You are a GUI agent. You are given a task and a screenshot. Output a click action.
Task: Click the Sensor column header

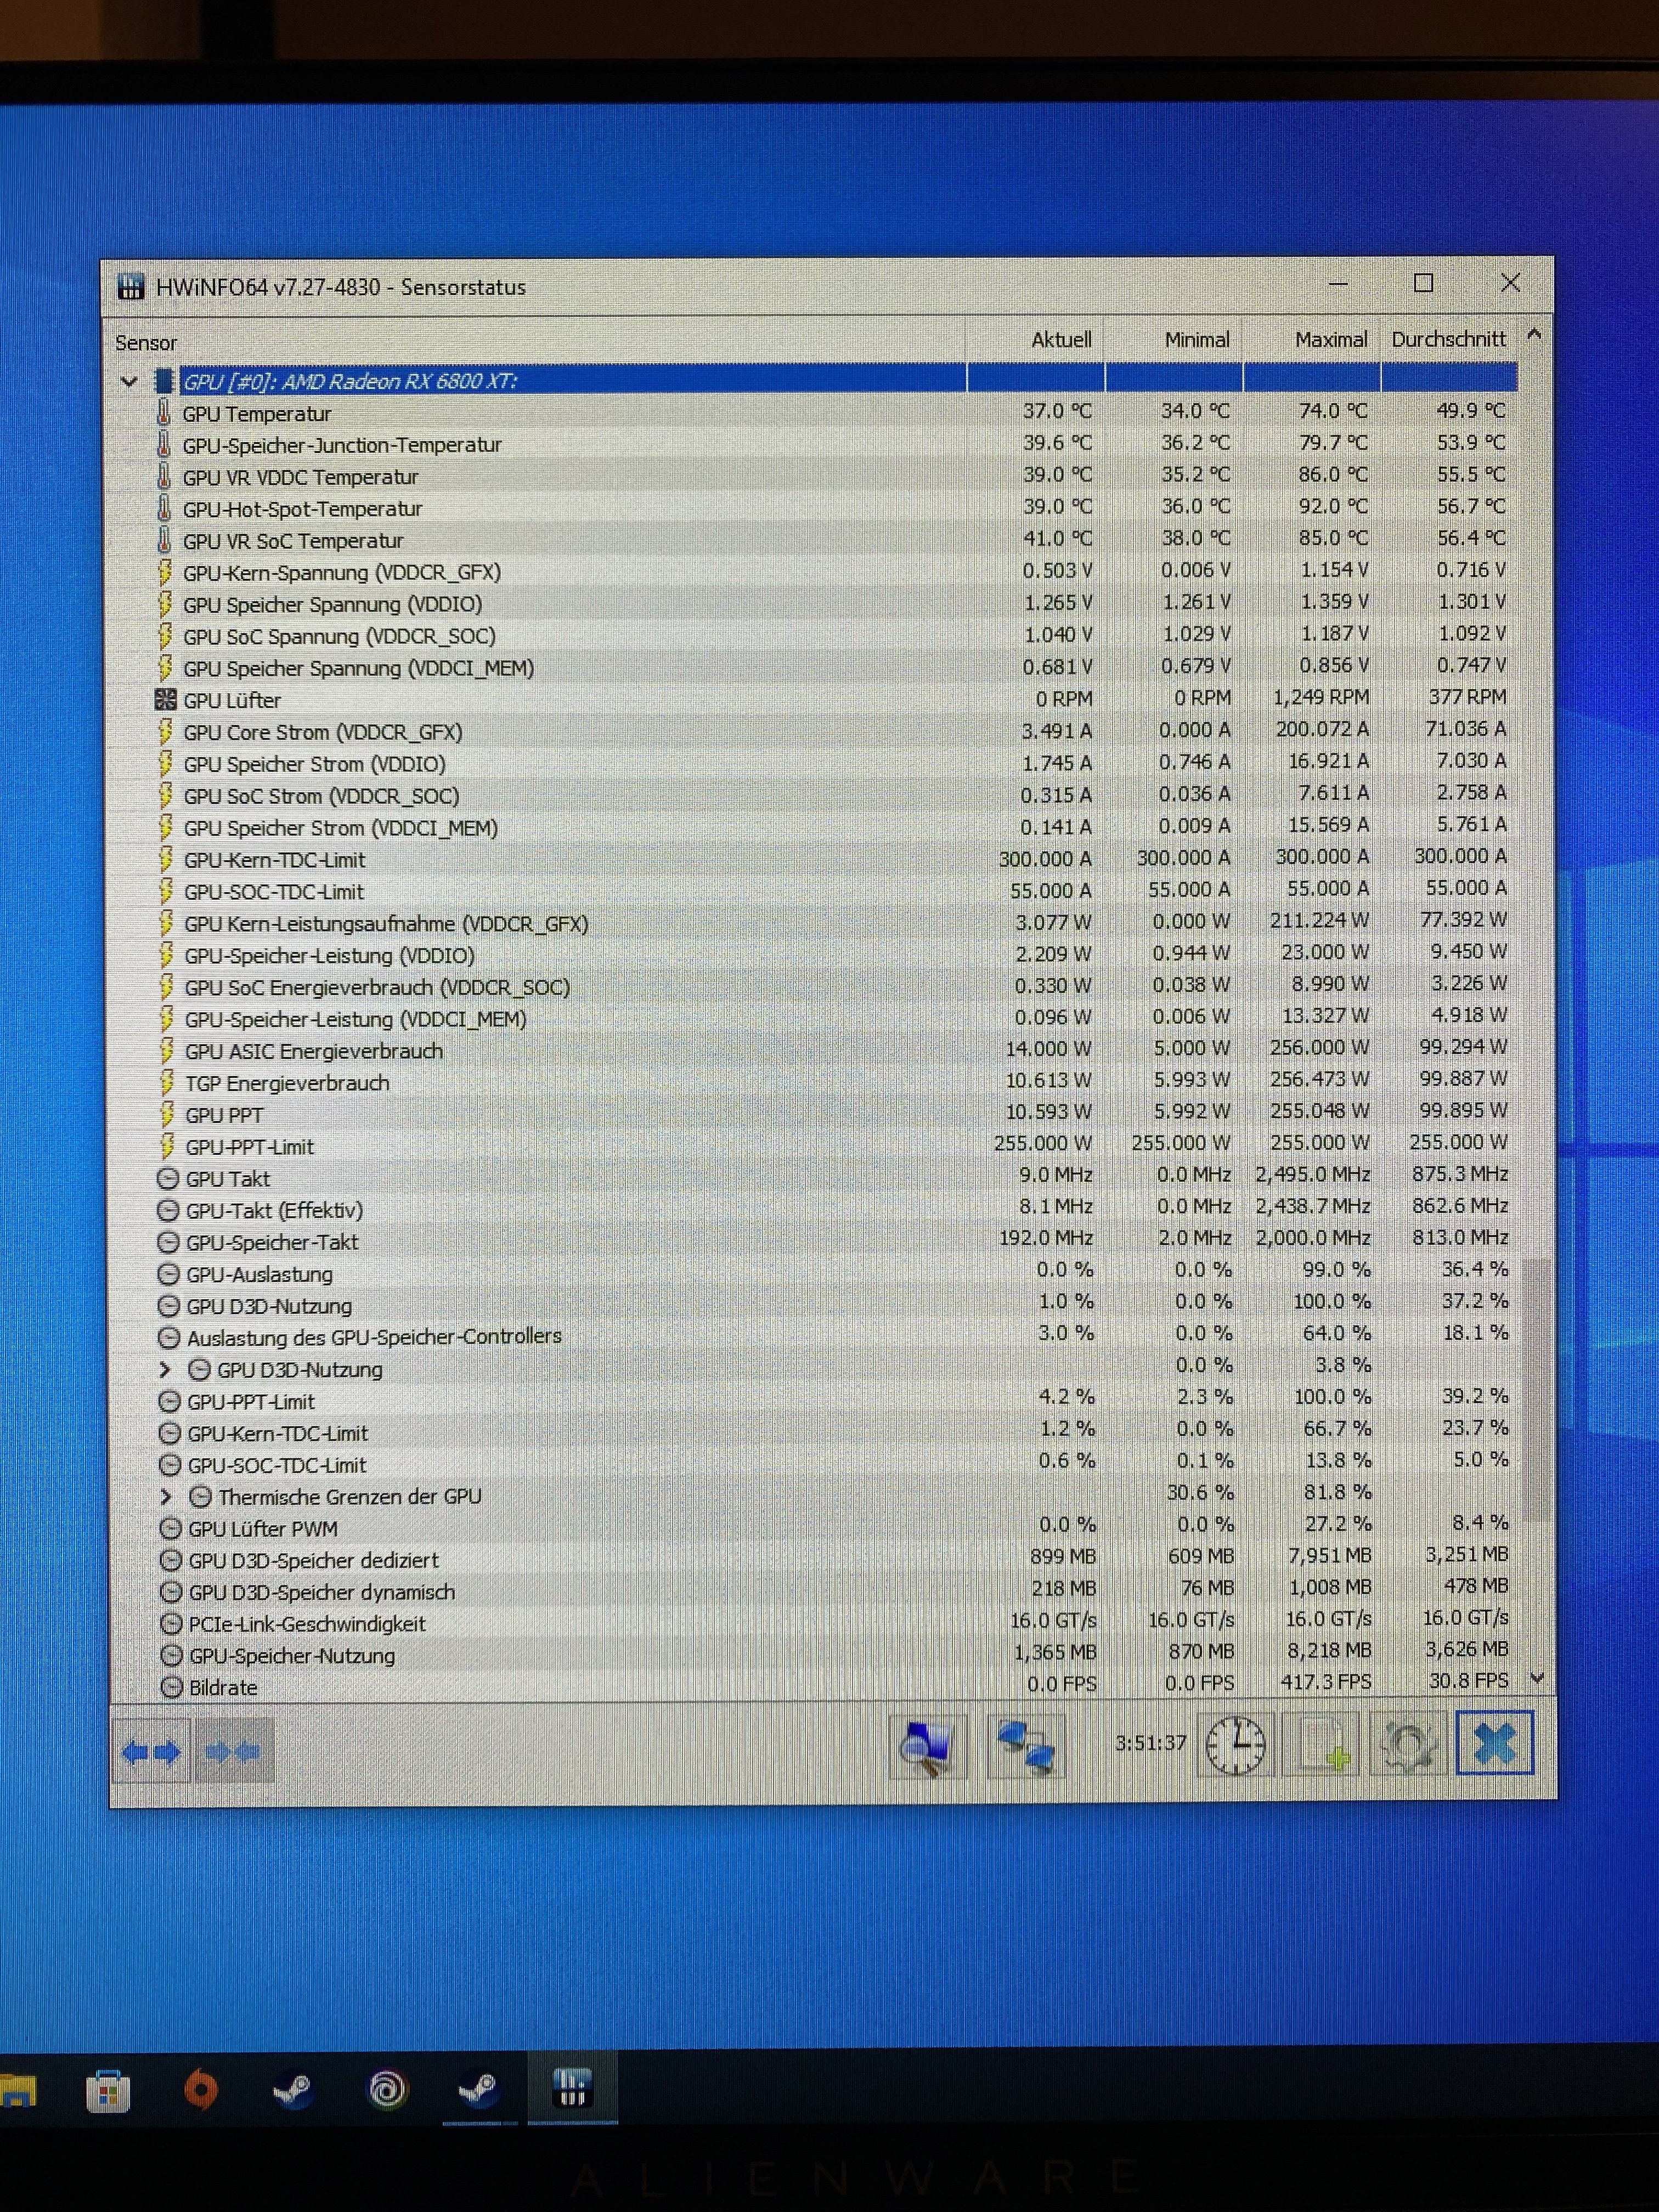click(146, 343)
